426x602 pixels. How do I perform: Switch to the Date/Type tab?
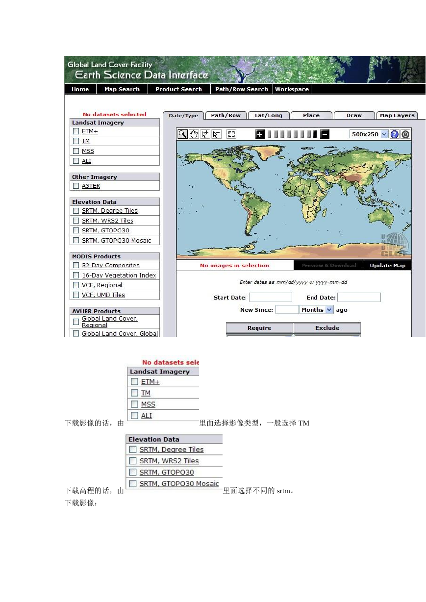coord(183,116)
